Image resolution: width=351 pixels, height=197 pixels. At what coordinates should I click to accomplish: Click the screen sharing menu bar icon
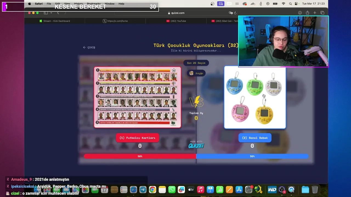[221, 4]
